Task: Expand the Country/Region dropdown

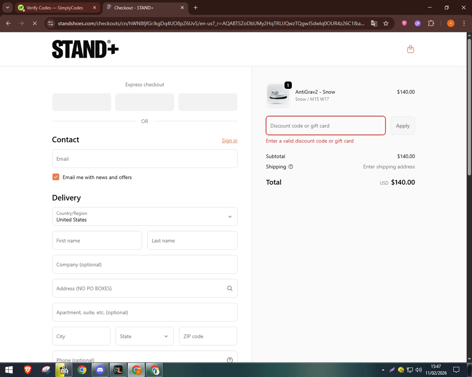Action: [x=145, y=216]
